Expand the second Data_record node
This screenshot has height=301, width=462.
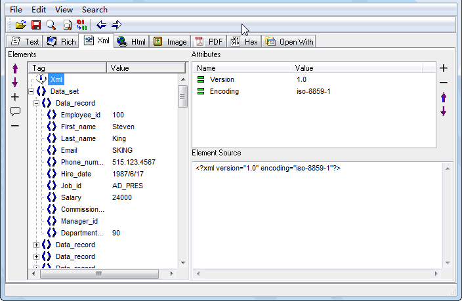tap(36, 245)
